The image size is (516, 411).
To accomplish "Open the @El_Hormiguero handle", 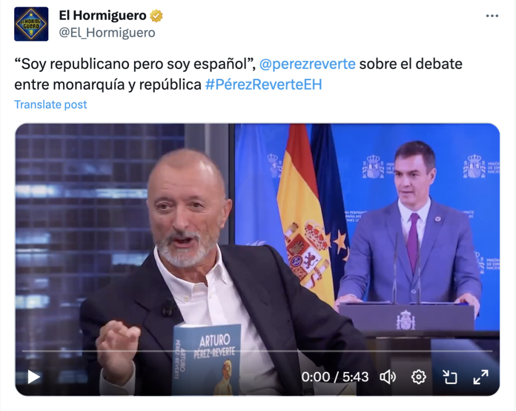I will coord(107,33).
